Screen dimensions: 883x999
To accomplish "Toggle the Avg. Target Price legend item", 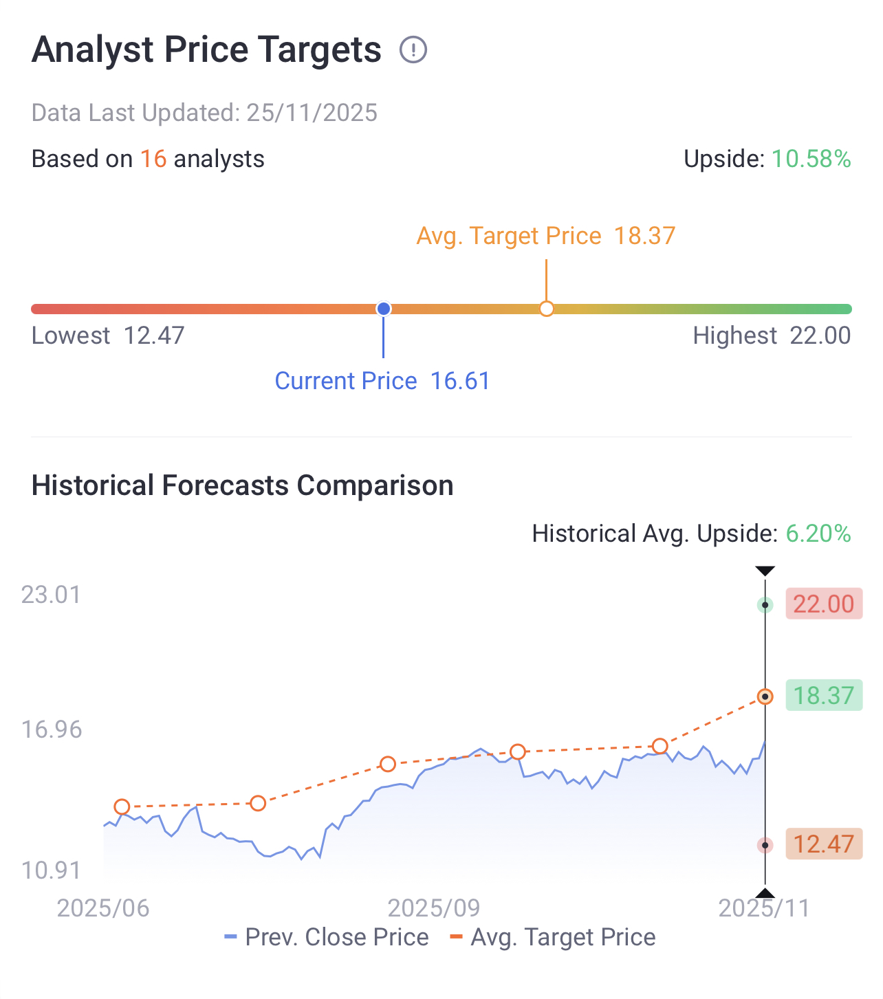I will [x=553, y=937].
